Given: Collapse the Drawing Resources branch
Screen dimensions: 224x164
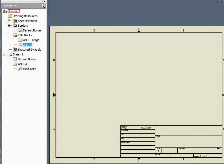Looking at the screenshot, I should pos(4,16).
